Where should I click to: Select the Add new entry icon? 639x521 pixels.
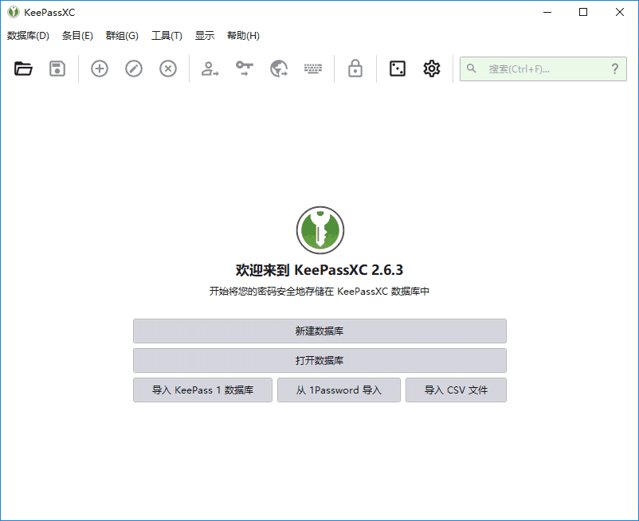coord(99,69)
